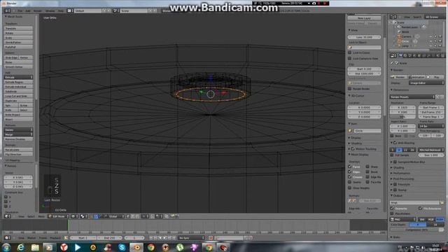Collapse the 3D Cursor panel
This screenshot has width=448, height=252.
[349, 96]
